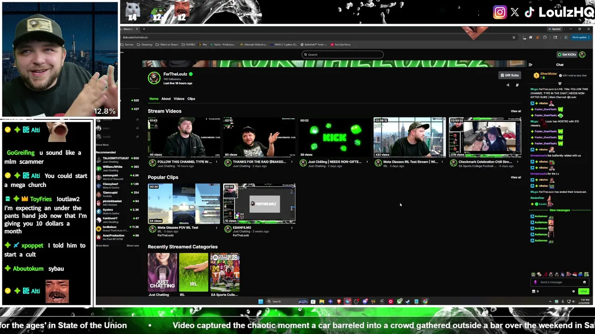
Task: Bookmark this page with the star icon
Action: [x=514, y=37]
